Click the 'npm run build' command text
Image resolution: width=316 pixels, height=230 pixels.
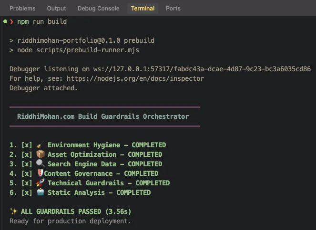tap(42, 21)
